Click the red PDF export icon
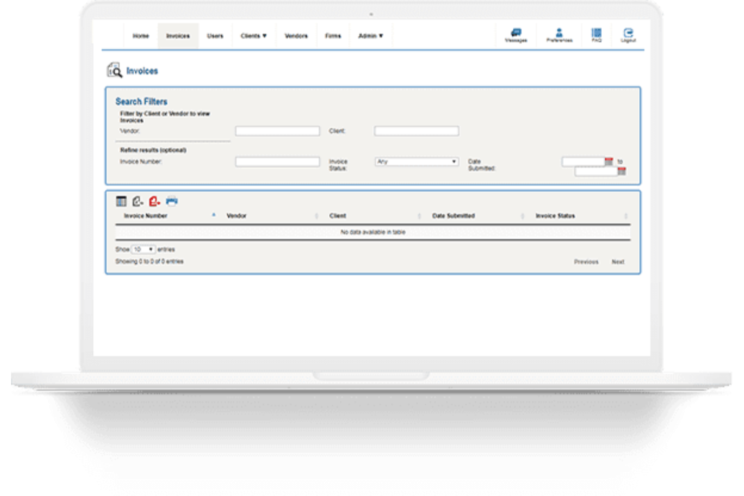Screen dimensions: 744x496 click(x=154, y=201)
